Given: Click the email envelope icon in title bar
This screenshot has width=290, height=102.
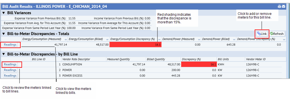Looking at the screenshot, I should (283, 6).
